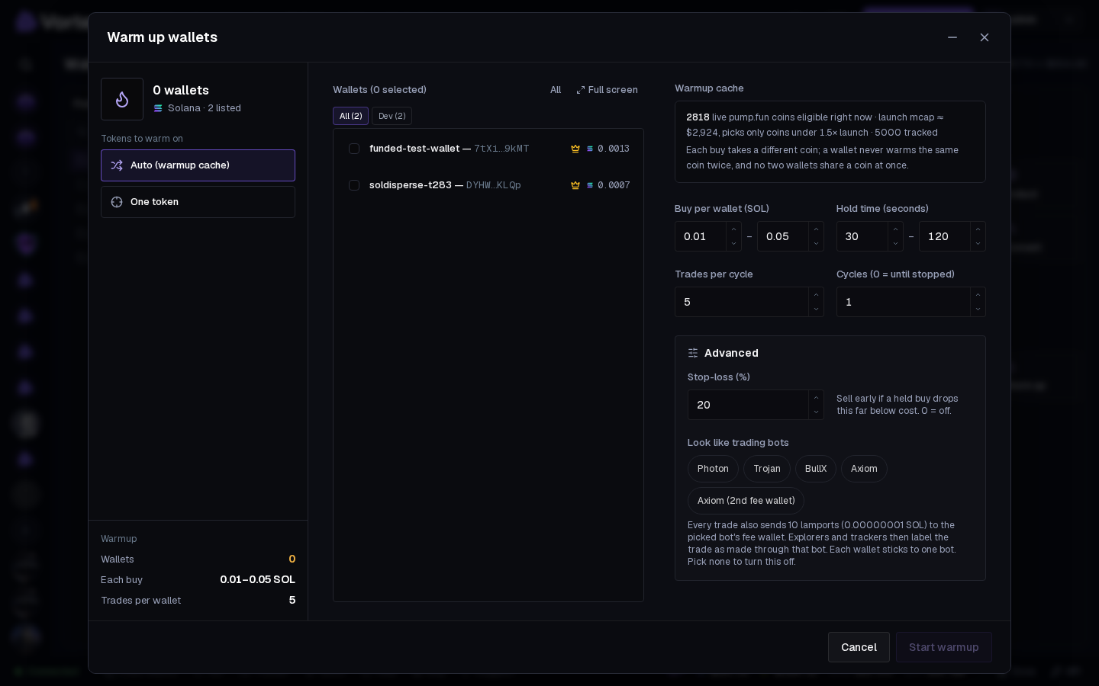Click the Trades per cycle input field

click(742, 302)
